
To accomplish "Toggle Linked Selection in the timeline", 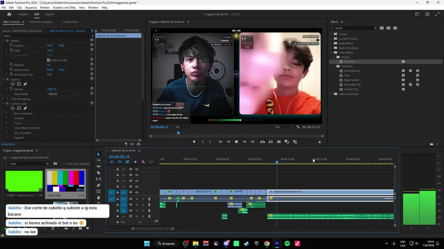I will click(x=127, y=162).
